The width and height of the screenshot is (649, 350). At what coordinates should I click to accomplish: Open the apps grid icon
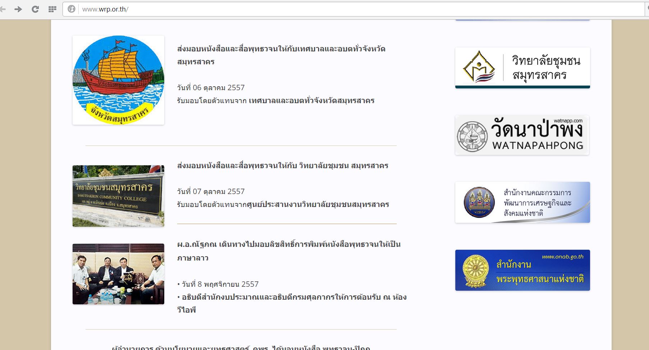pyautogui.click(x=52, y=9)
